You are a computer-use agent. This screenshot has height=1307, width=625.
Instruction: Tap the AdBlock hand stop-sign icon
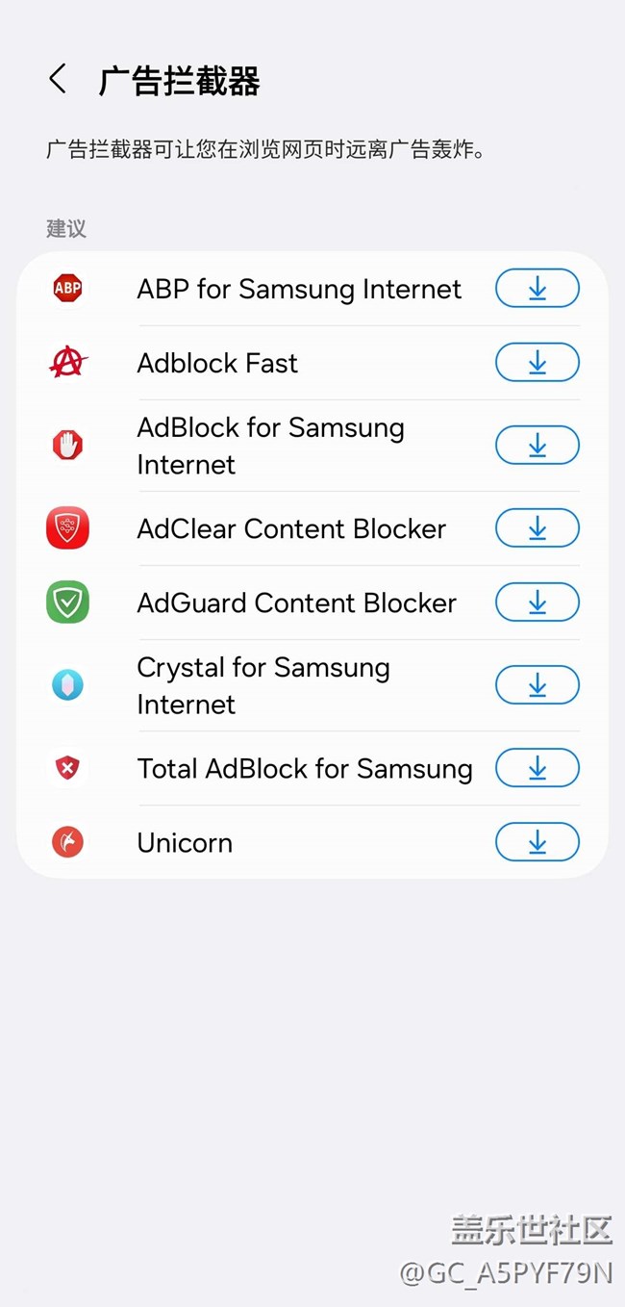coord(67,445)
